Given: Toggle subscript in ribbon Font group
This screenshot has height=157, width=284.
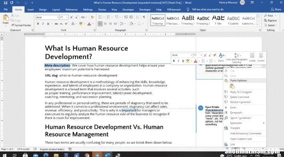Looking at the screenshot, I should click(62, 24).
